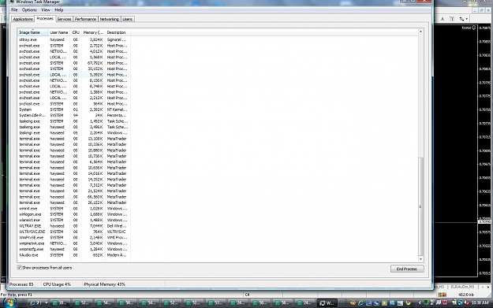The height and width of the screenshot is (308, 493).
Task: Select the wininit.exe process row
Action: click(x=74, y=209)
